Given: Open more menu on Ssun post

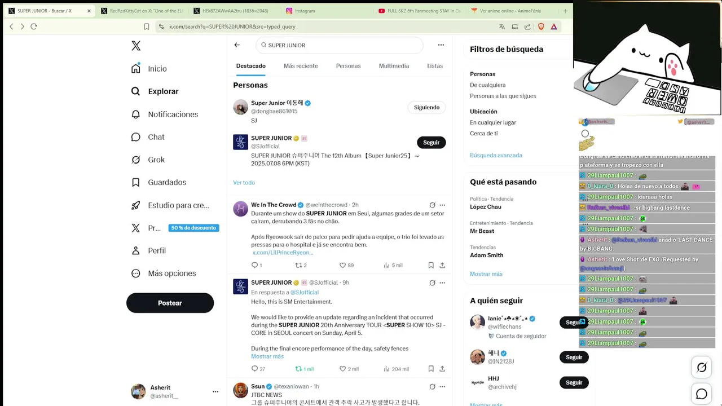Looking at the screenshot, I should 442,387.
